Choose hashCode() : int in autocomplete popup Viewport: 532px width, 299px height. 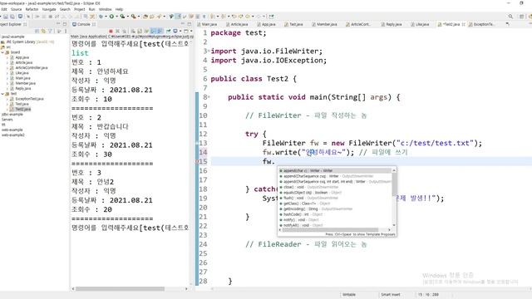coord(335,214)
